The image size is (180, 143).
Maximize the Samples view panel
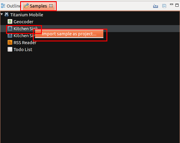click(177, 5)
